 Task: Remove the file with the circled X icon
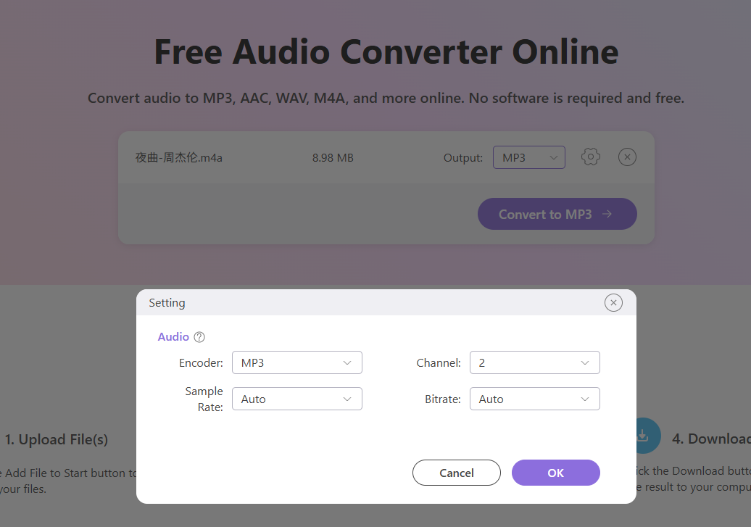[x=627, y=157]
